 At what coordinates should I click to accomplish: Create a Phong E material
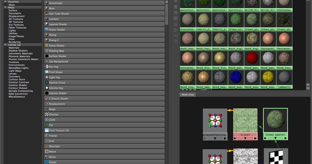pyautogui.click(x=104, y=40)
